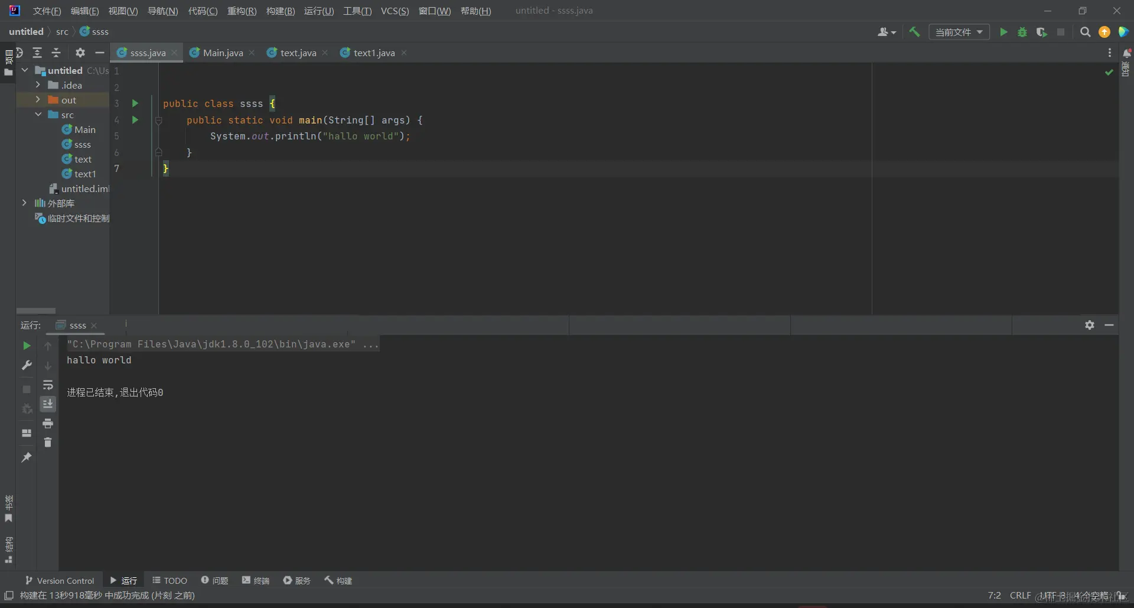
Task: Collapse the src folder
Action: click(x=38, y=115)
